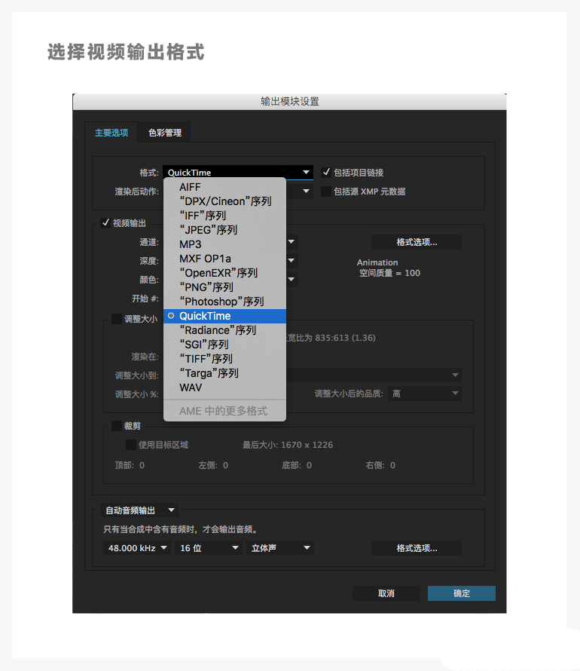The width and height of the screenshot is (580, 671).
Task: Click the Animation codec label
Action: (x=377, y=262)
